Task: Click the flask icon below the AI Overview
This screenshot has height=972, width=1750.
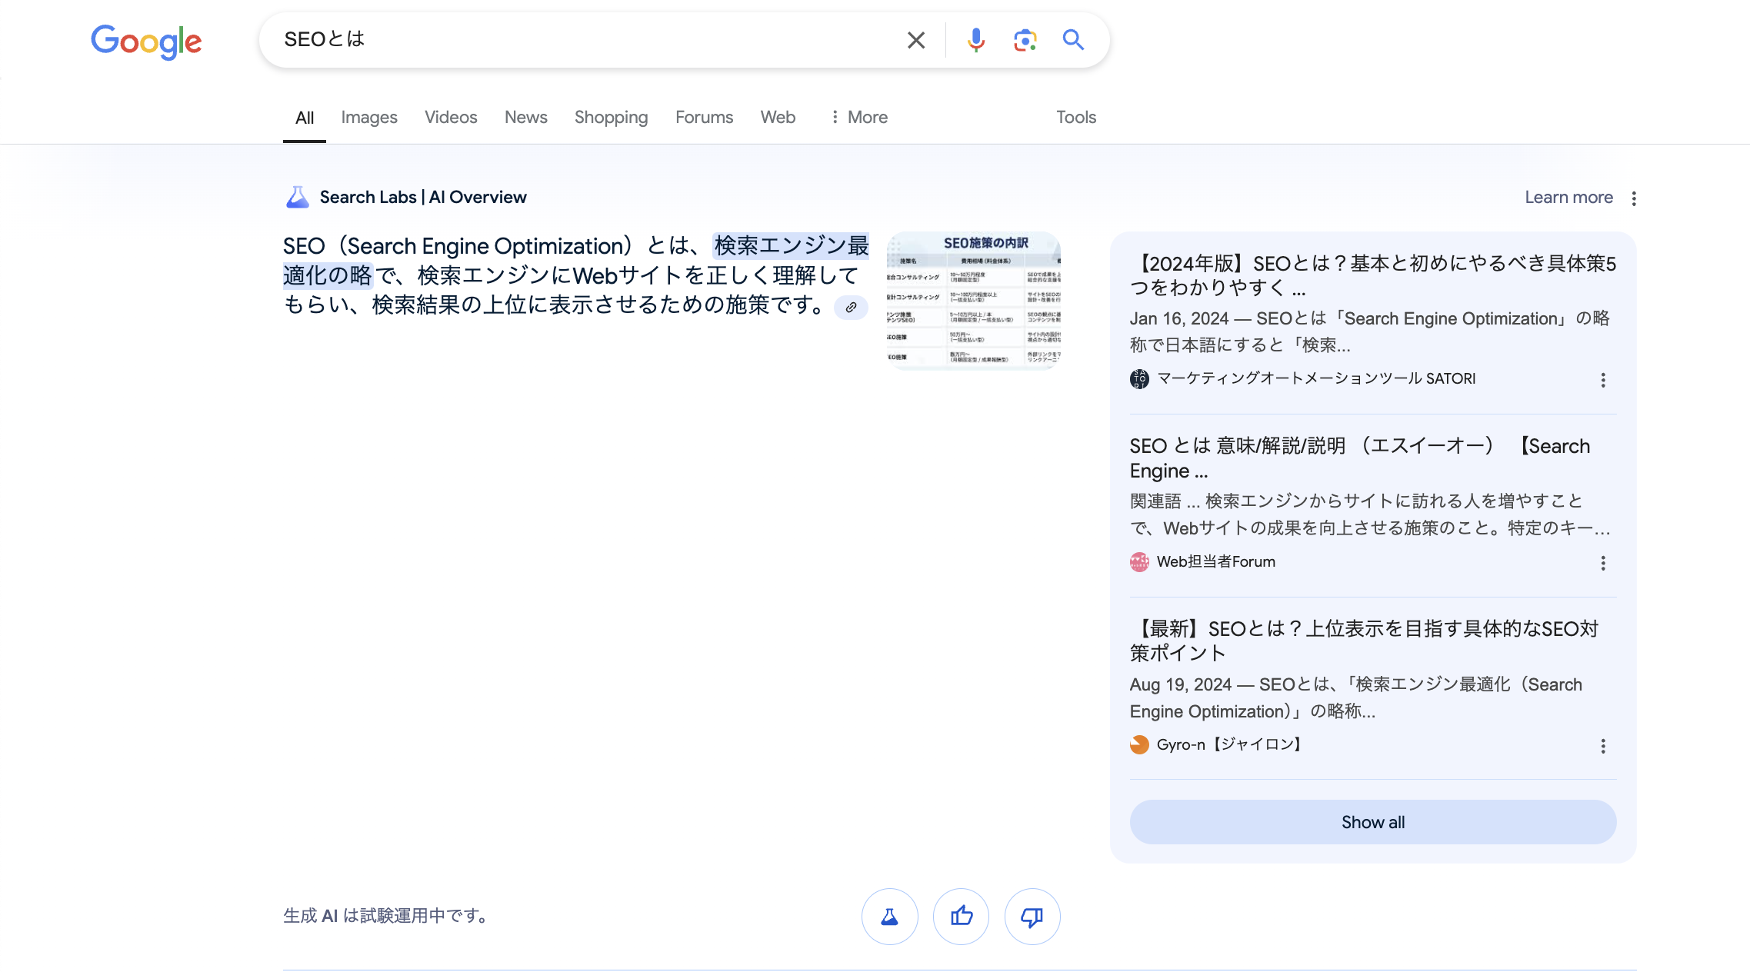Action: (890, 917)
